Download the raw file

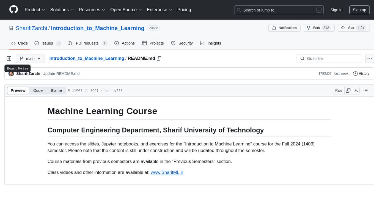356,90
